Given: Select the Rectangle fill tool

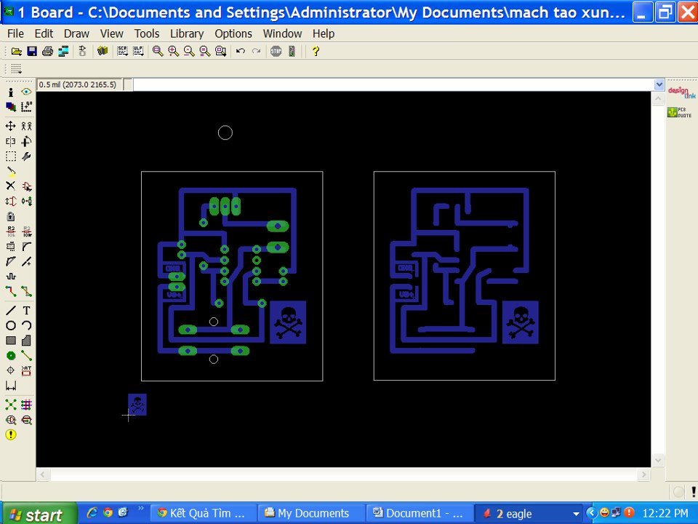Looking at the screenshot, I should click(11, 341).
